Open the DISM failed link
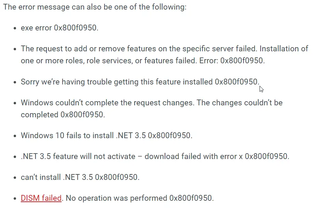This screenshot has height=211, width=334. click(41, 198)
